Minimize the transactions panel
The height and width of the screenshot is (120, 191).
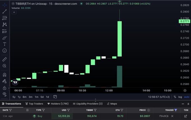[183, 104]
